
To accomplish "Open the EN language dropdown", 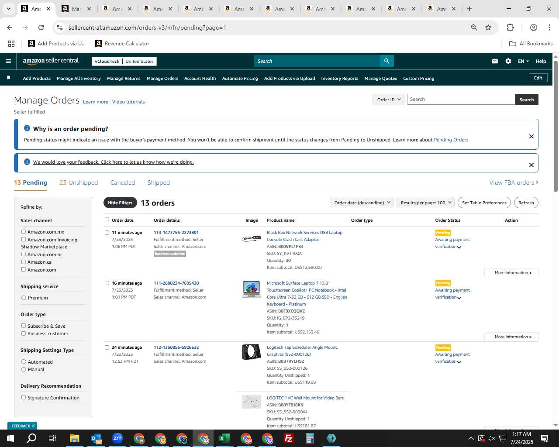I will (x=523, y=61).
